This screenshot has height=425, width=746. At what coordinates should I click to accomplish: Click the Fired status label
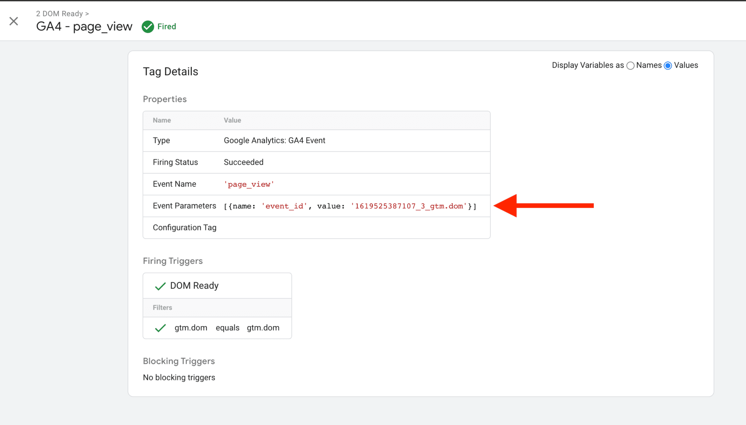[x=166, y=27]
